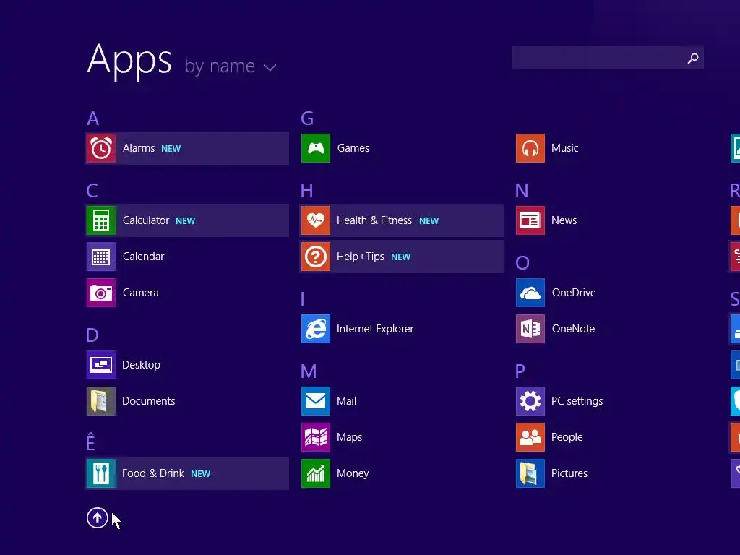Open the Documents folder icon
Screen dimensions: 740x555
point(101,401)
